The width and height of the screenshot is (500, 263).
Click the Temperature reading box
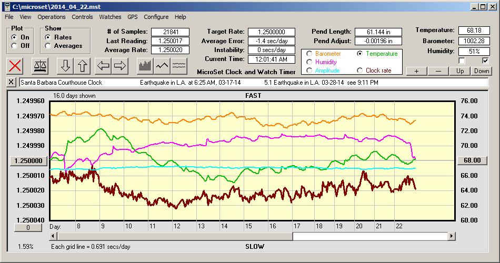(x=474, y=31)
